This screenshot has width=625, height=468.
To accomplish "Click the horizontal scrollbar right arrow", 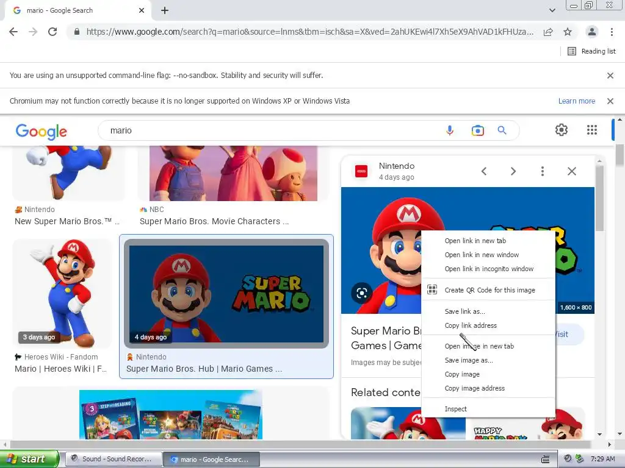I will (x=610, y=444).
